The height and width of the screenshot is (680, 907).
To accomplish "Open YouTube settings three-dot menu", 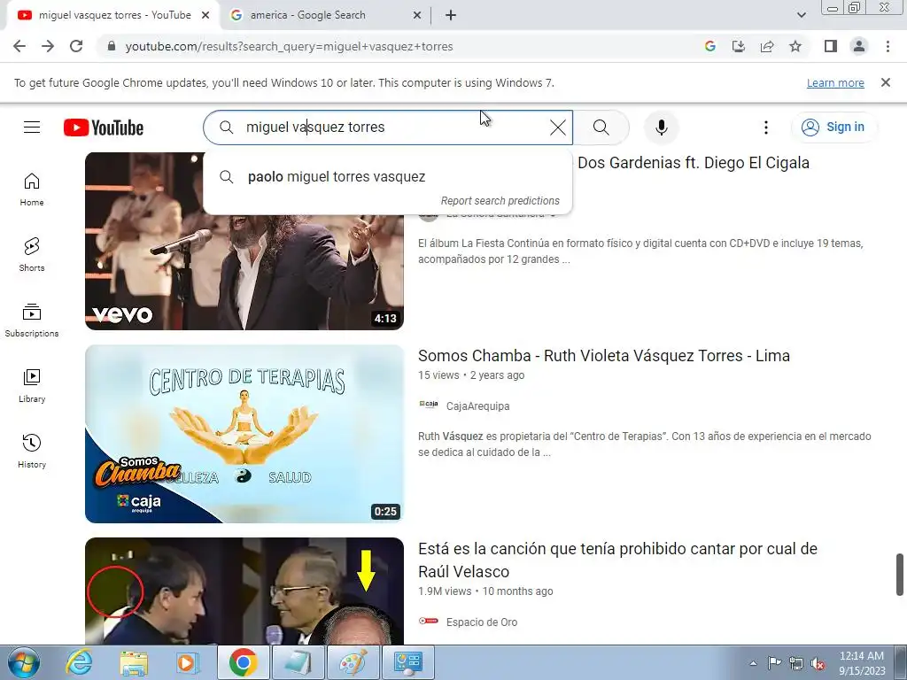I will click(x=766, y=127).
